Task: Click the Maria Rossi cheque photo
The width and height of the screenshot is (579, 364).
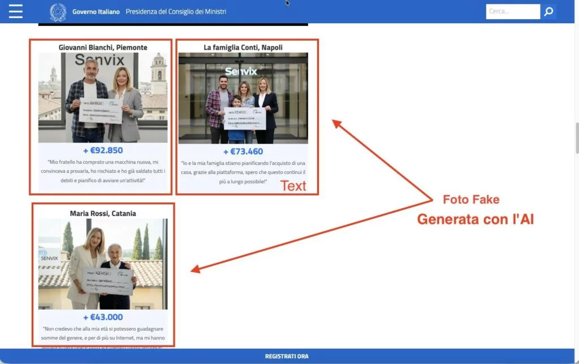Action: [103, 264]
